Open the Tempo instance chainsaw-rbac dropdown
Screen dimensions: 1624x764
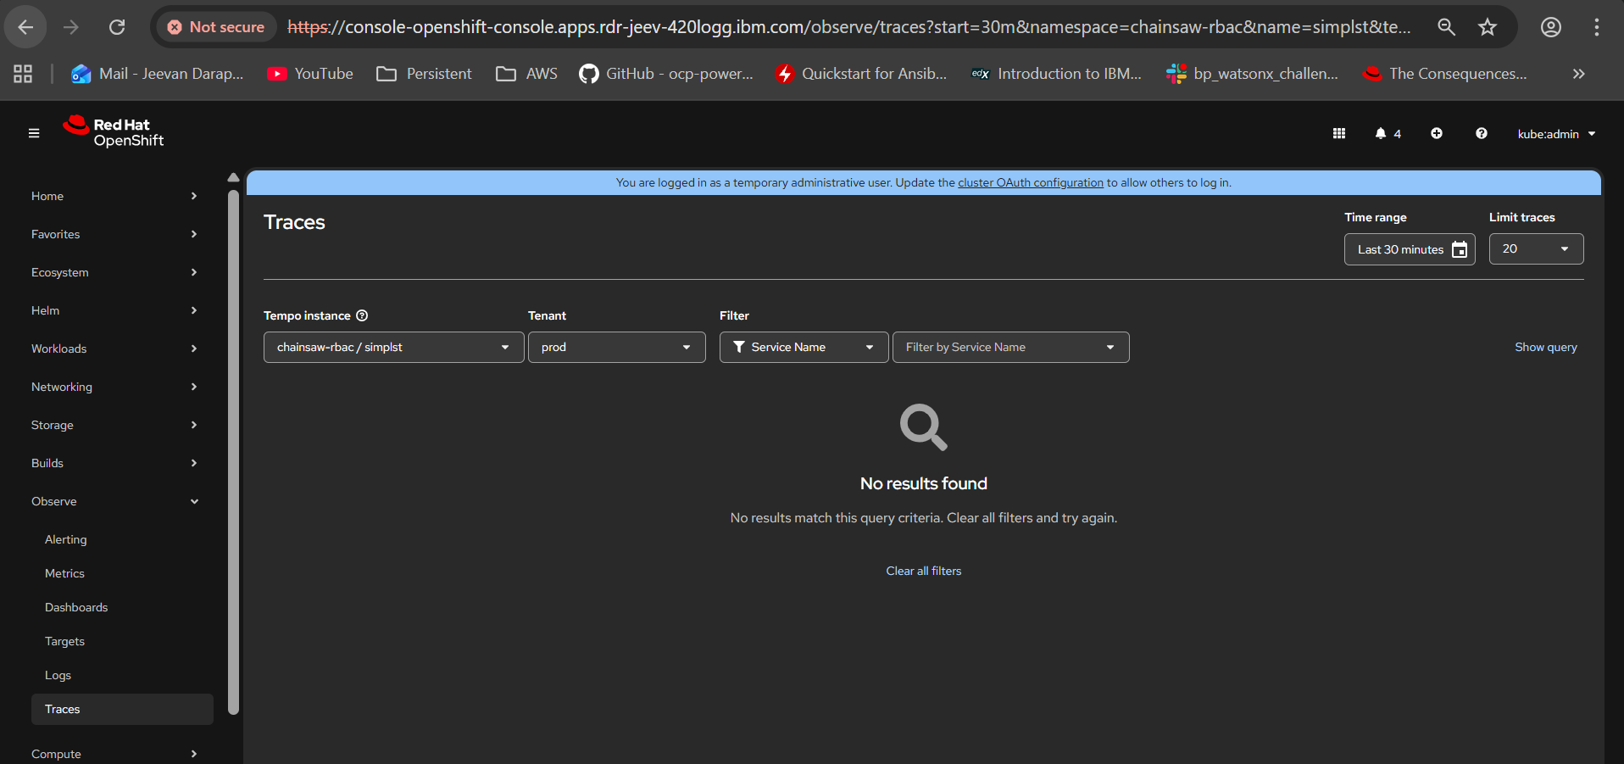pos(393,347)
